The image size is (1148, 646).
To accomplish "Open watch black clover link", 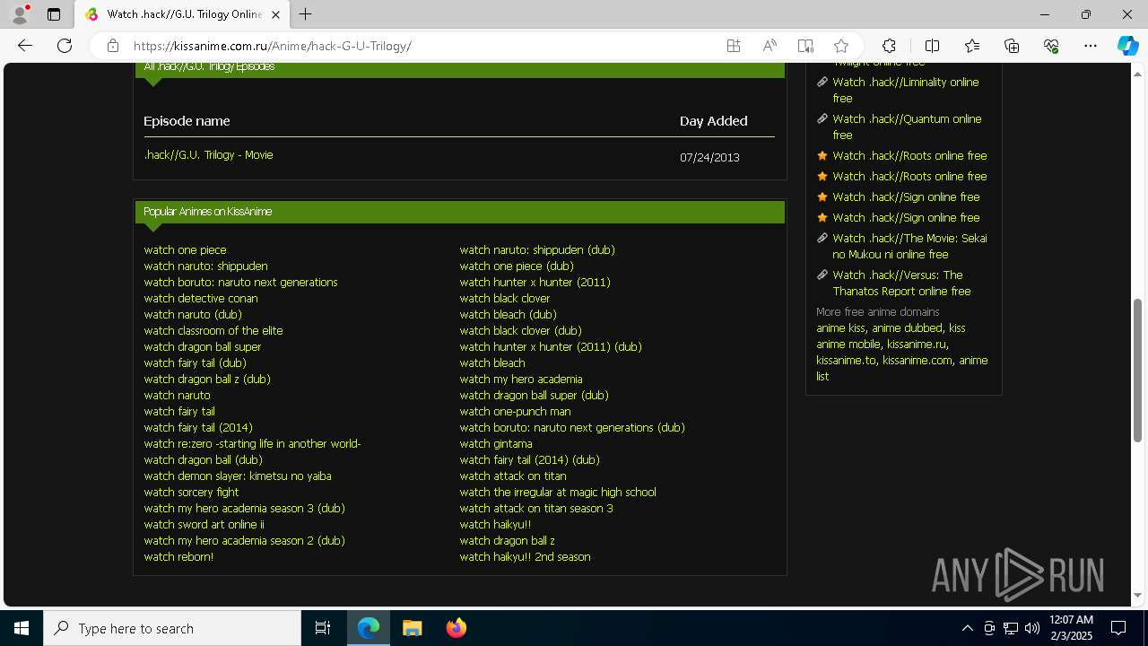I will coord(505,298).
